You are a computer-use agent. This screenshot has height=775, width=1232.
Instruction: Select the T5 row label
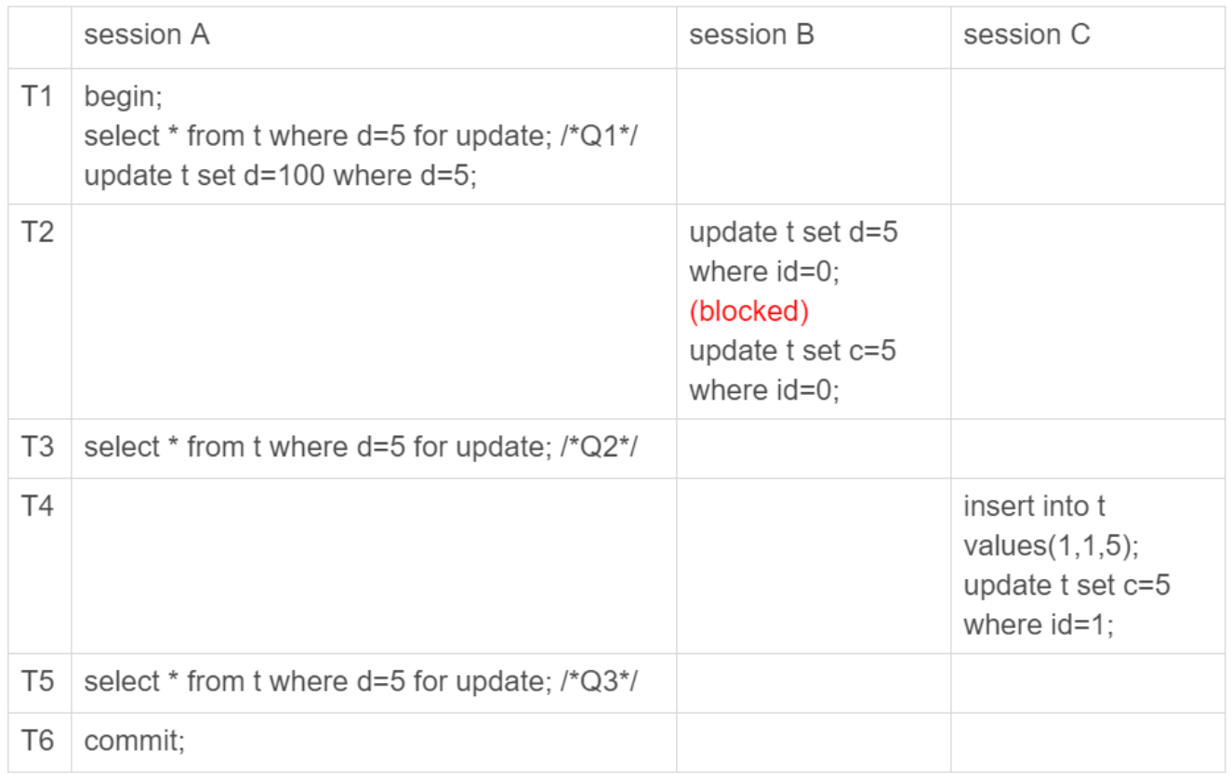click(x=38, y=681)
